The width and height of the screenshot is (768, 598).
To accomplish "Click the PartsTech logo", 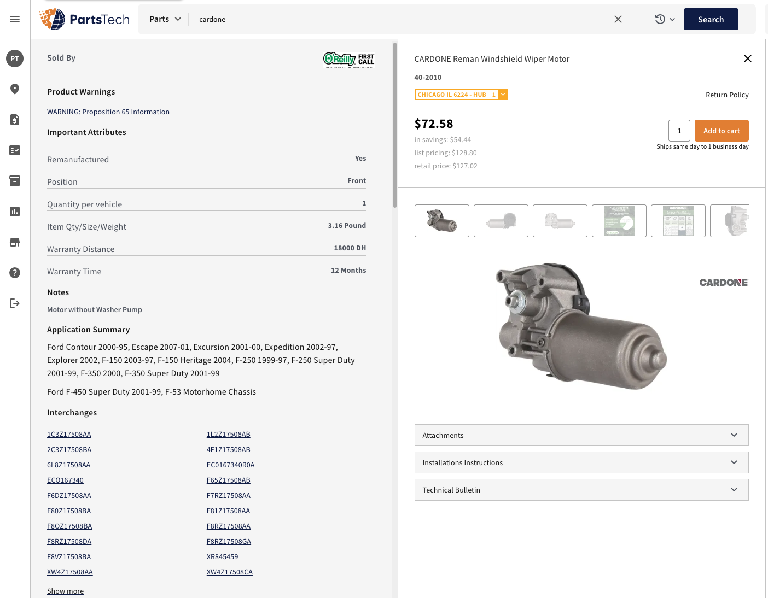I will [84, 19].
